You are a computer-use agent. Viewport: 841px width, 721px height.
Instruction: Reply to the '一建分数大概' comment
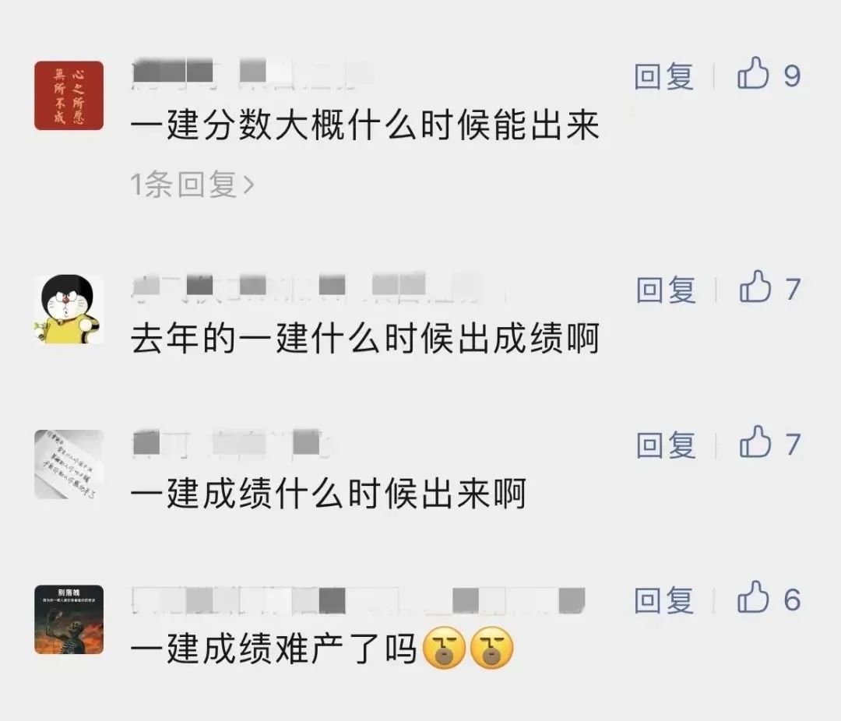click(x=664, y=76)
